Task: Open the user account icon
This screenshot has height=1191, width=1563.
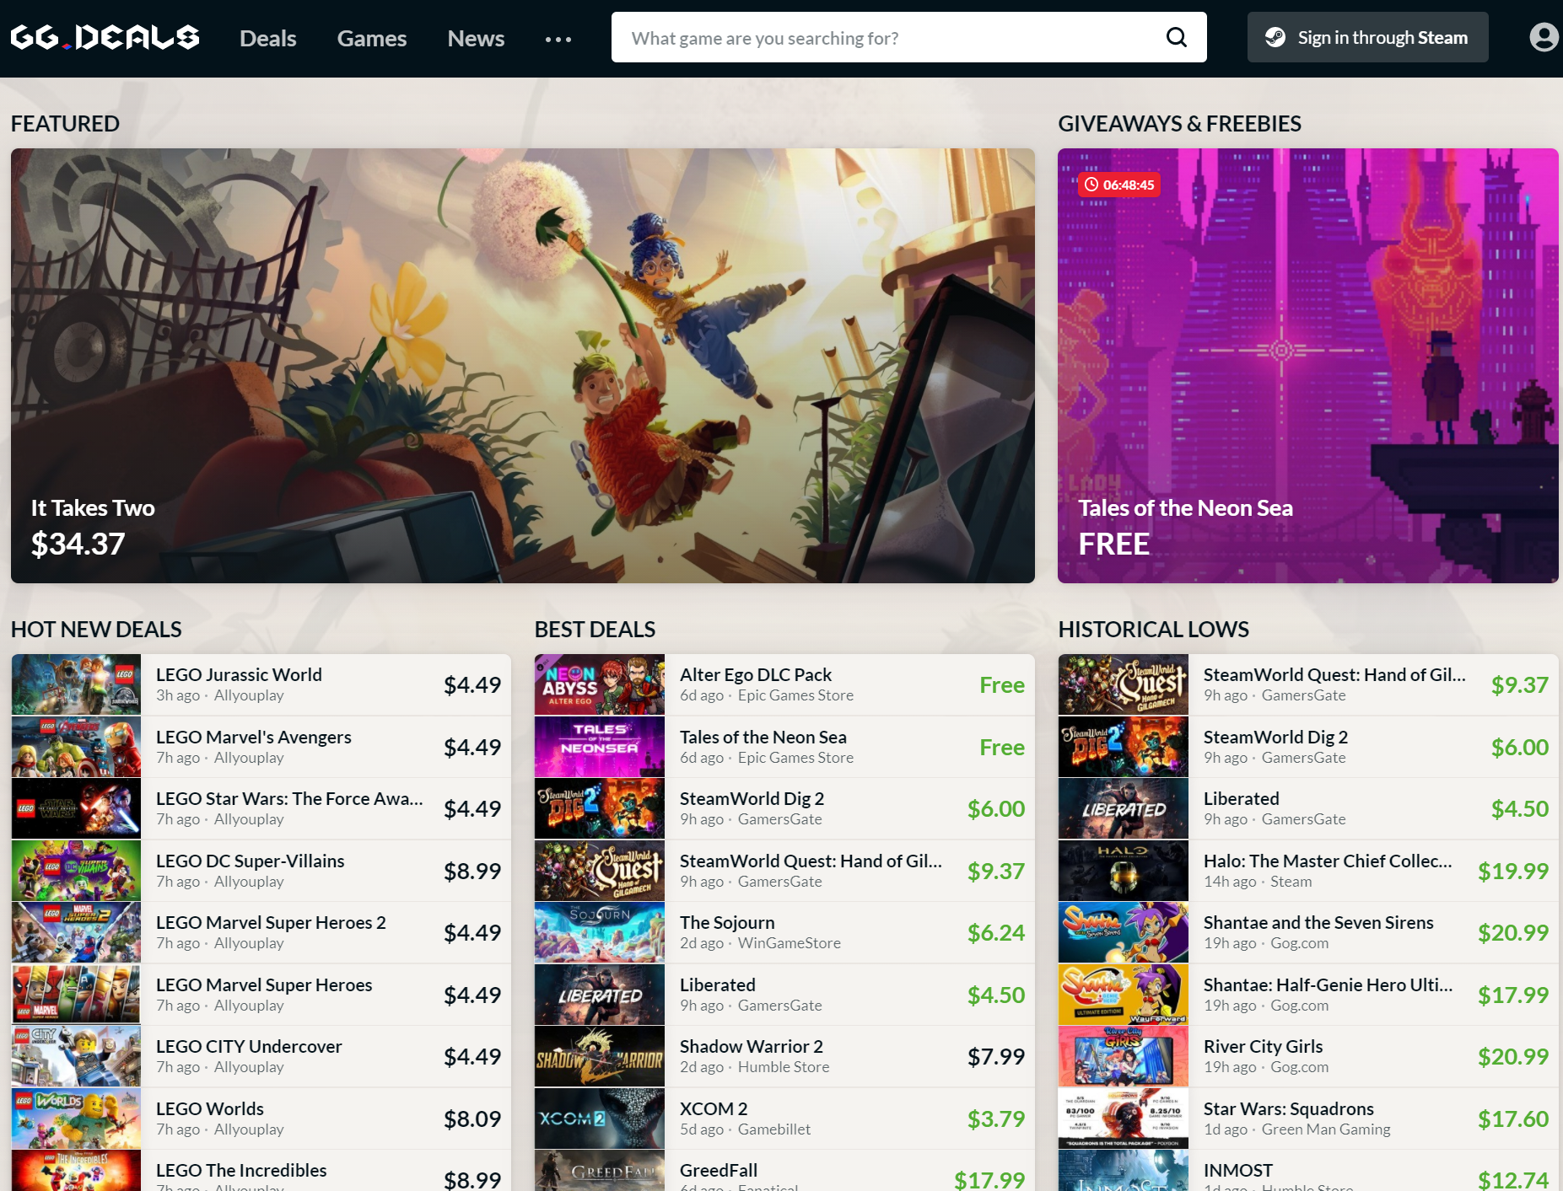Action: (1544, 37)
